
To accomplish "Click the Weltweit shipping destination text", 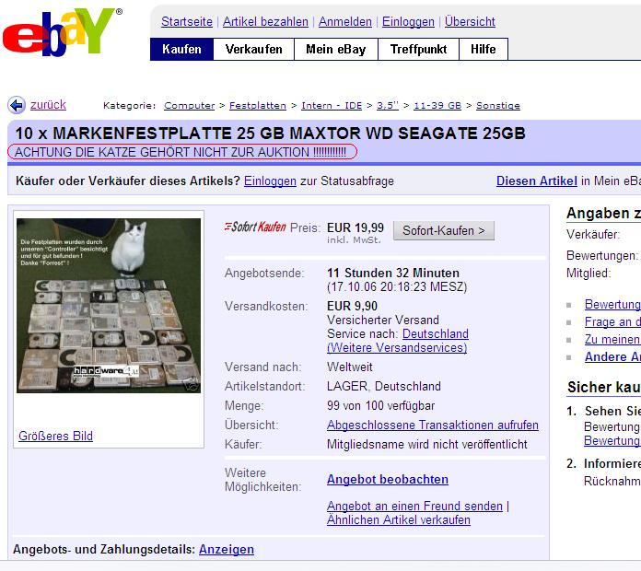I will click(350, 367).
